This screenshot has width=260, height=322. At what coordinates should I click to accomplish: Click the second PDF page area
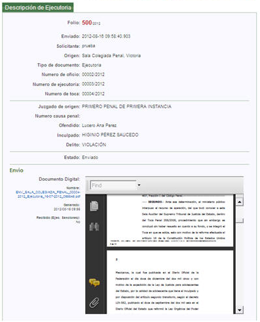pos(170,282)
